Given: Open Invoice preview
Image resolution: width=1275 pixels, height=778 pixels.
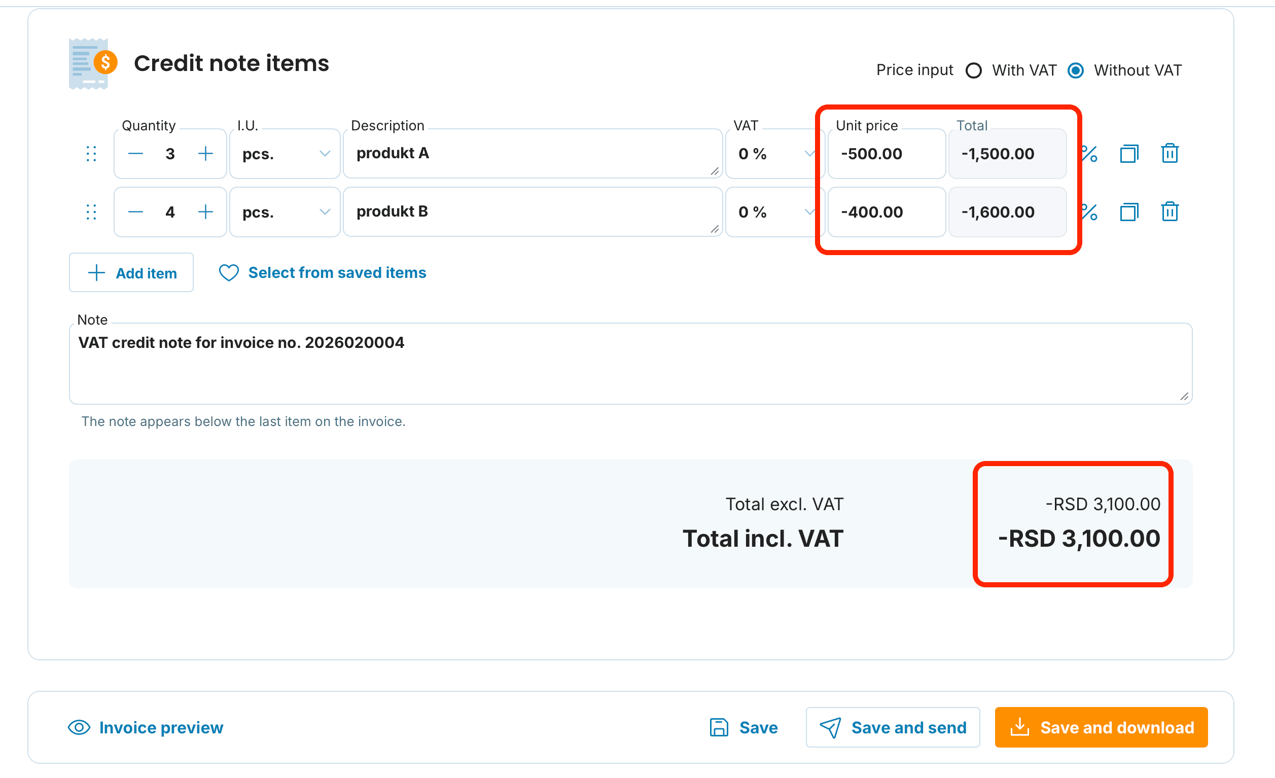Looking at the screenshot, I should pyautogui.click(x=146, y=727).
